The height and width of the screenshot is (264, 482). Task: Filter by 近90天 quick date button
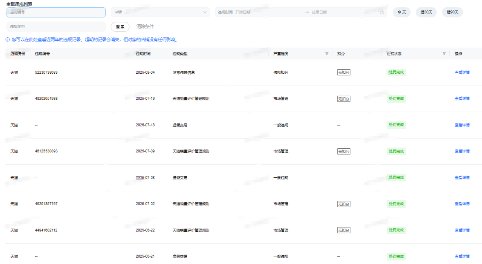tap(452, 12)
